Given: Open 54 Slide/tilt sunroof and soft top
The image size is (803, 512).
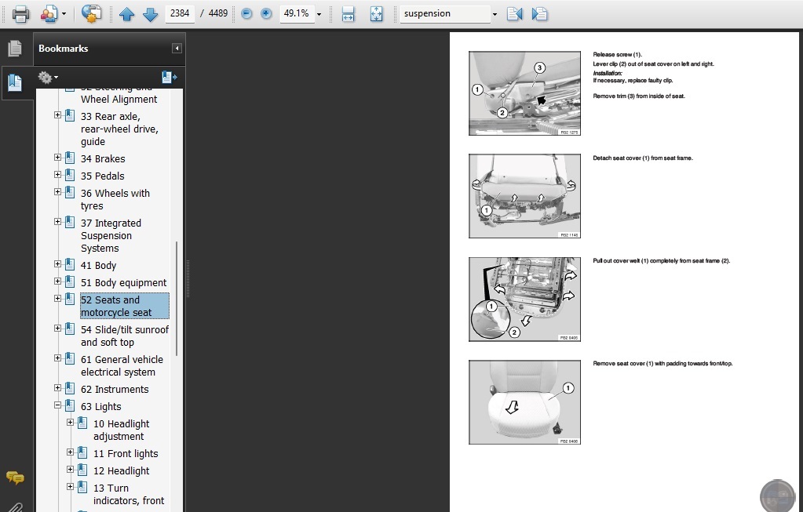Looking at the screenshot, I should click(x=125, y=336).
